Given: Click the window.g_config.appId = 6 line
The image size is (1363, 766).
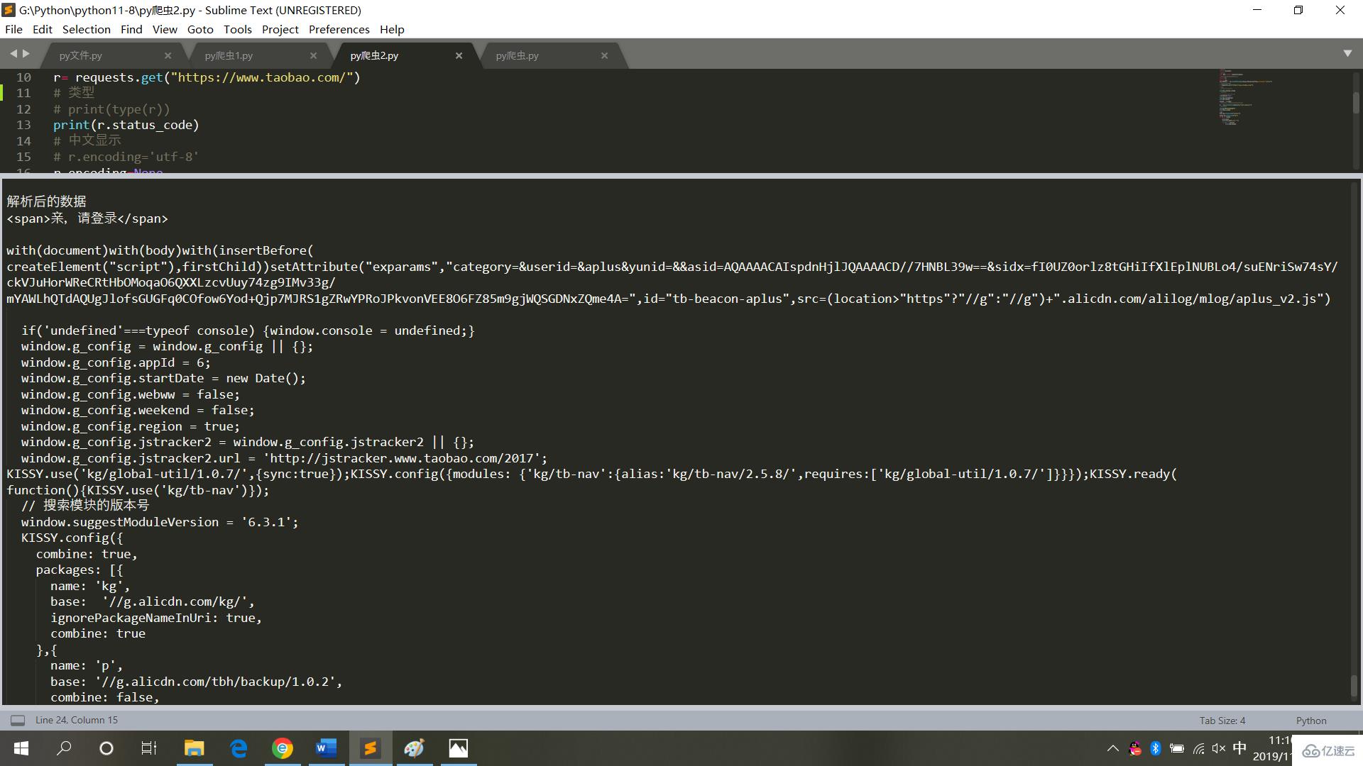Looking at the screenshot, I should tap(116, 362).
